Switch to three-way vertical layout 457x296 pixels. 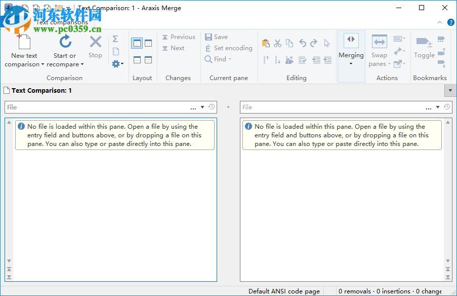tap(148, 43)
